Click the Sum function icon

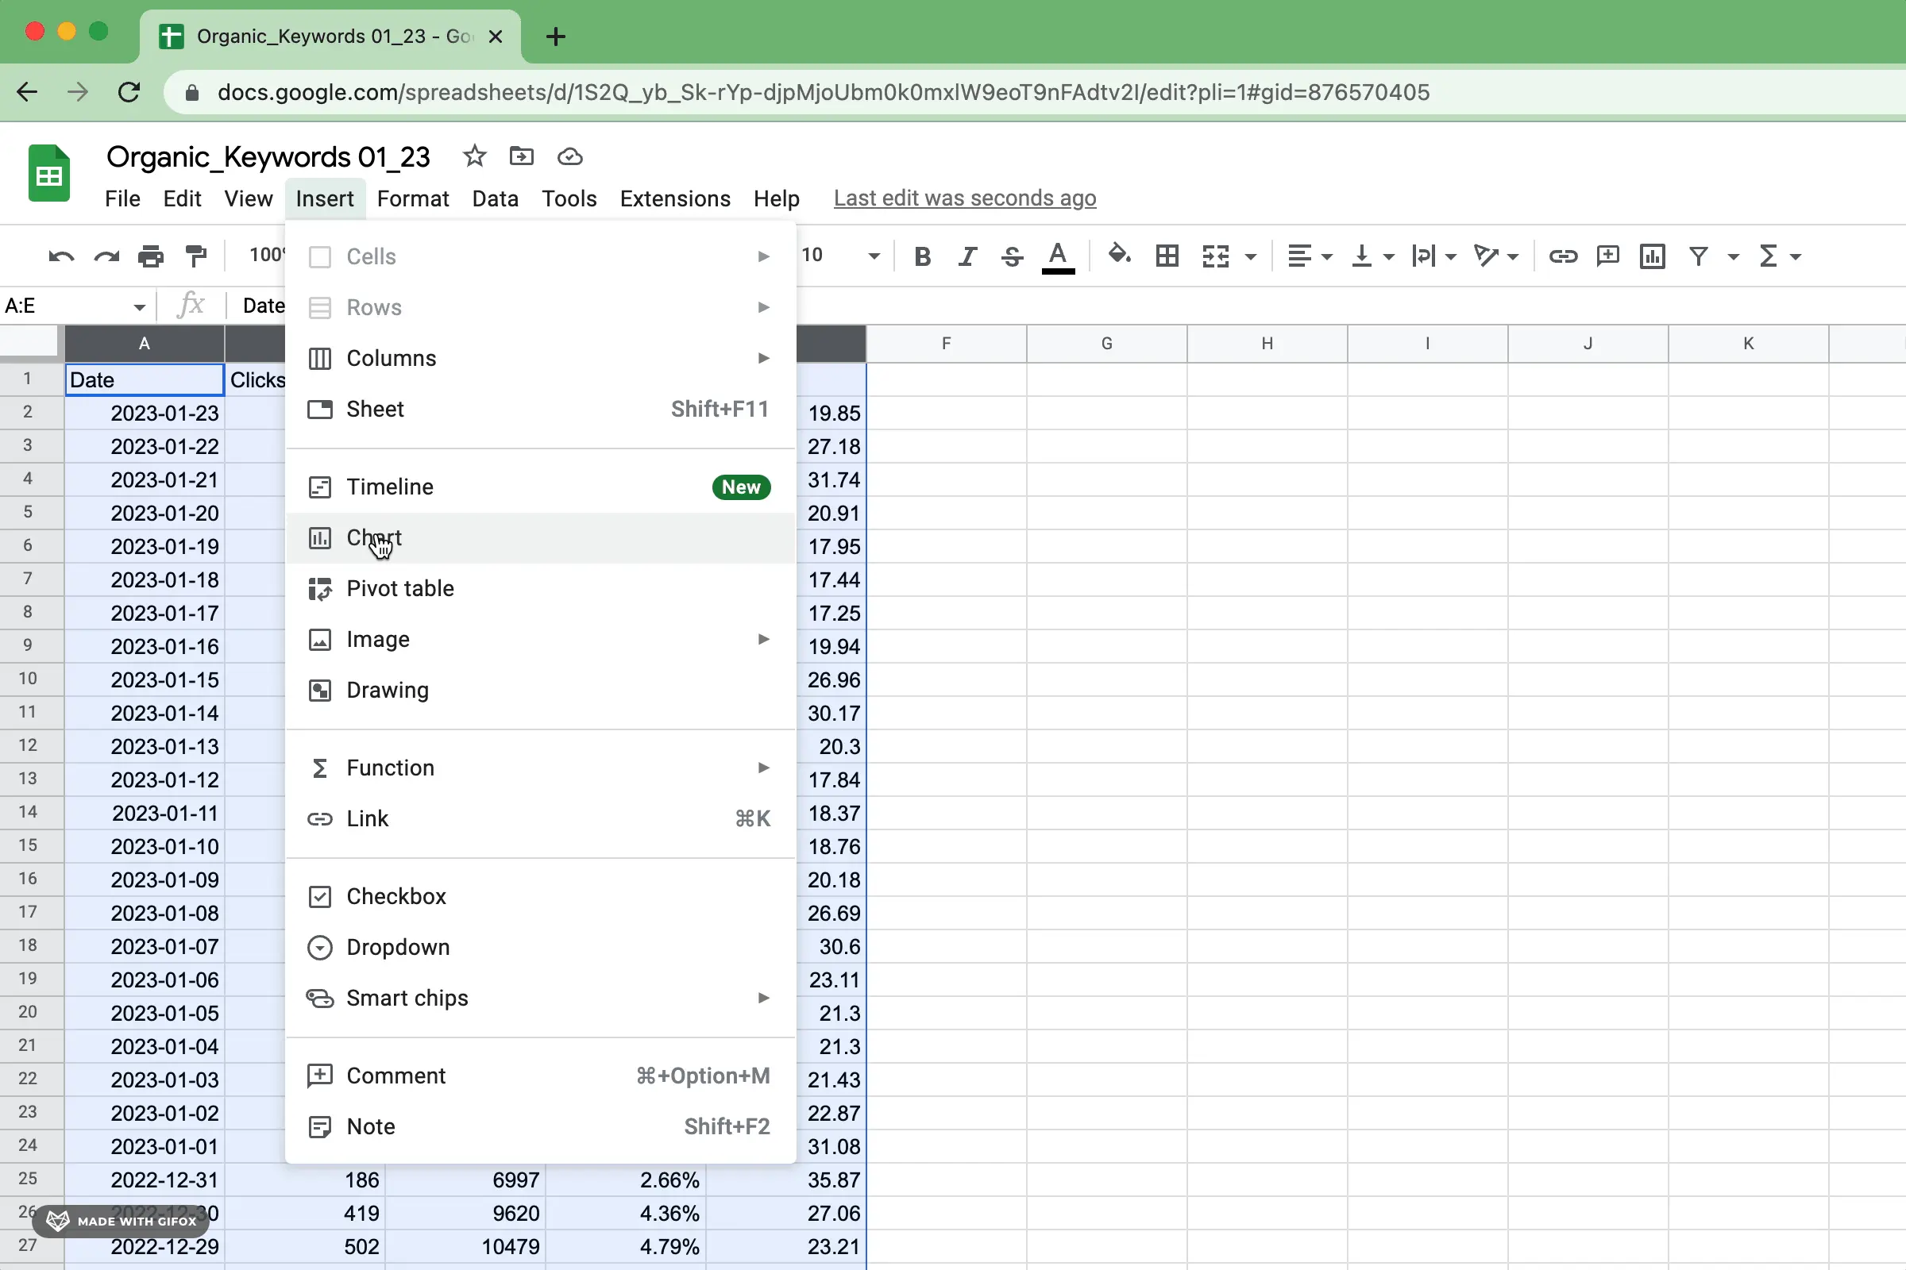coord(1770,255)
